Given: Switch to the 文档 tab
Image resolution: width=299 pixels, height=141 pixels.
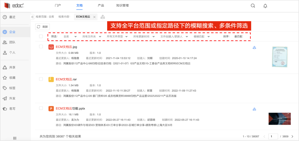Looking at the screenshot, I should pyautogui.click(x=79, y=6).
